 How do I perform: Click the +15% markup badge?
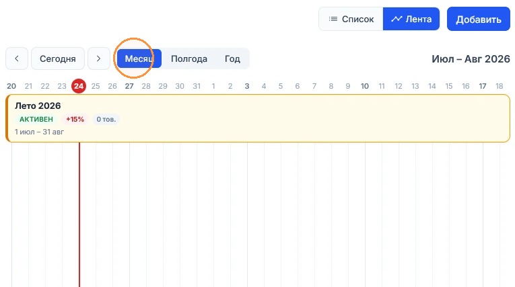[x=75, y=119]
